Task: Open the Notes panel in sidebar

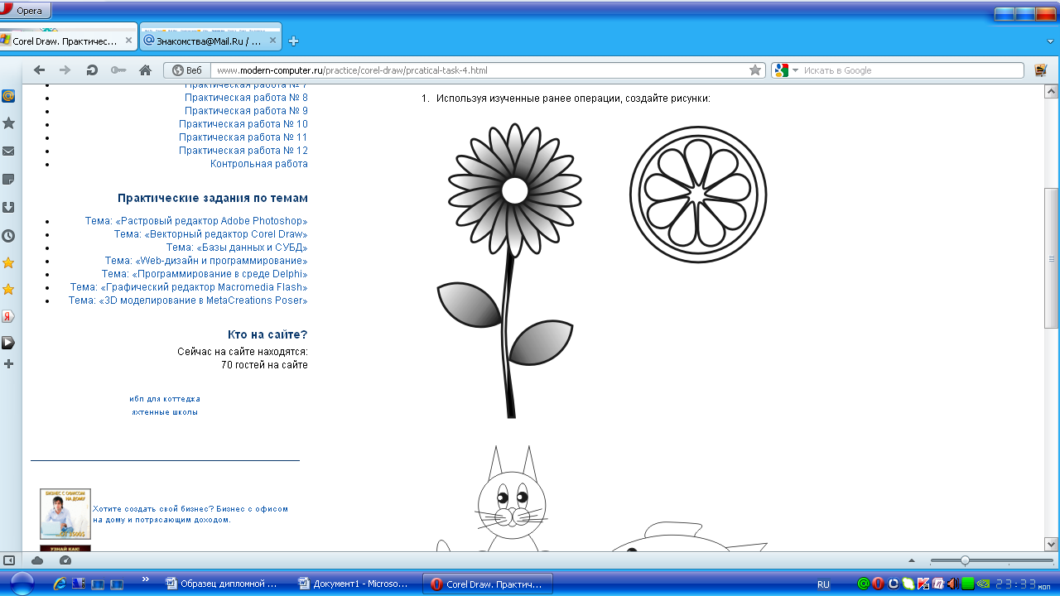Action: [x=8, y=179]
